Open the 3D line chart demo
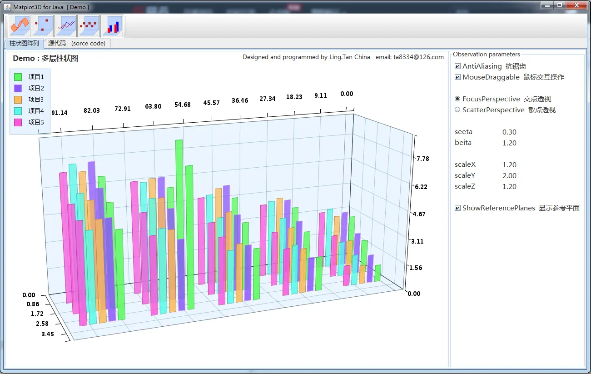 pos(65,26)
